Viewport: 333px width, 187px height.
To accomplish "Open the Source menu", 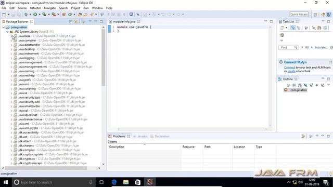I will [x=22, y=8].
